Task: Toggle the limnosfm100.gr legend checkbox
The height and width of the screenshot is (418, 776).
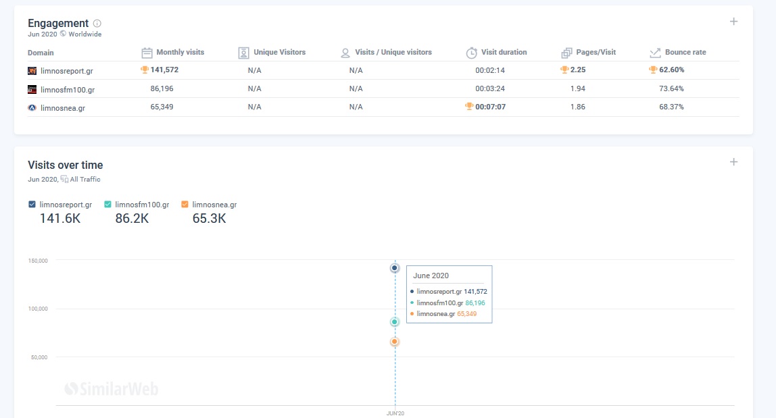Action: click(x=107, y=205)
